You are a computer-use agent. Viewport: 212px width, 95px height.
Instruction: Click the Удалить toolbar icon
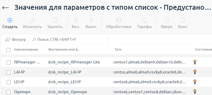point(55,20)
